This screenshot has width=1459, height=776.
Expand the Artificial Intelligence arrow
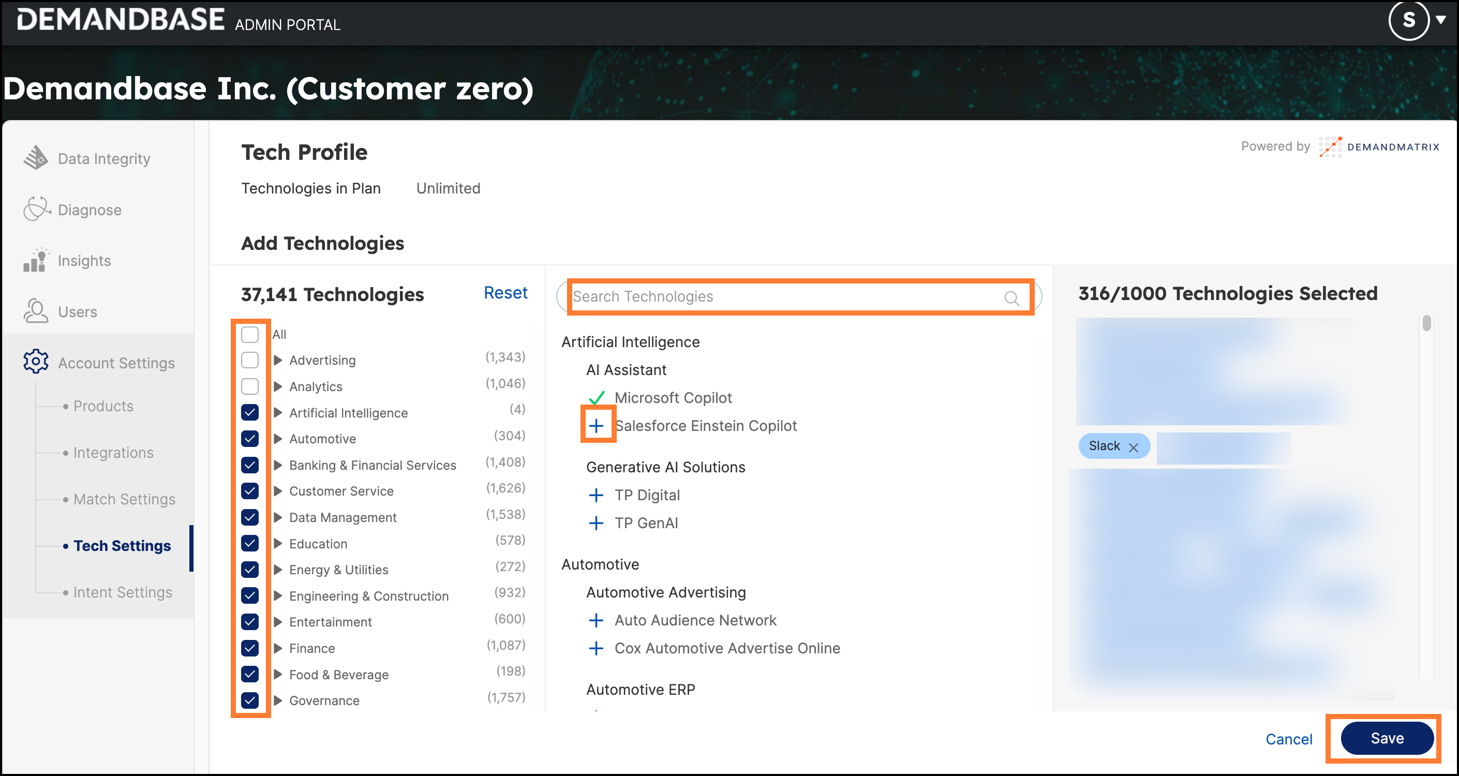point(278,412)
